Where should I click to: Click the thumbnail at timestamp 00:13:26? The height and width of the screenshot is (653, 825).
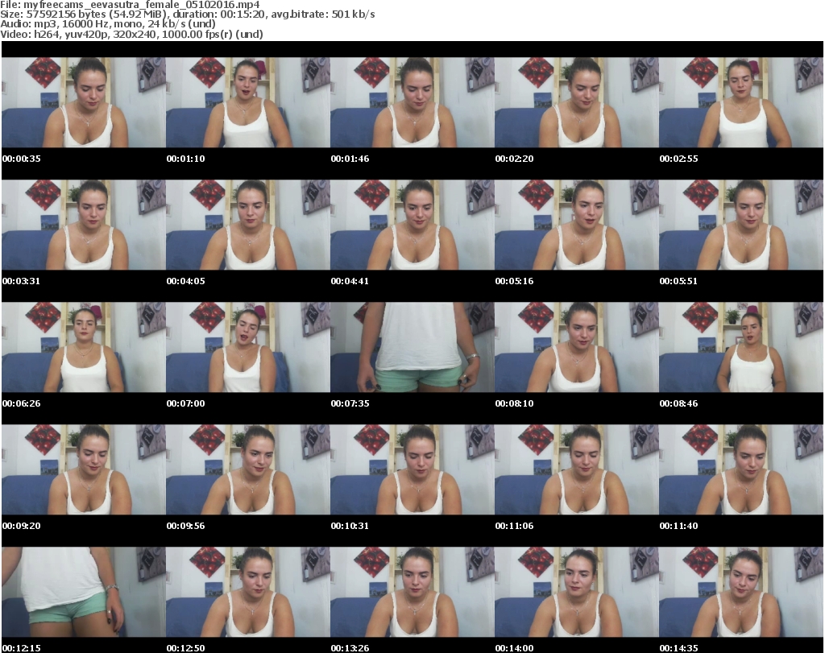pos(412,592)
